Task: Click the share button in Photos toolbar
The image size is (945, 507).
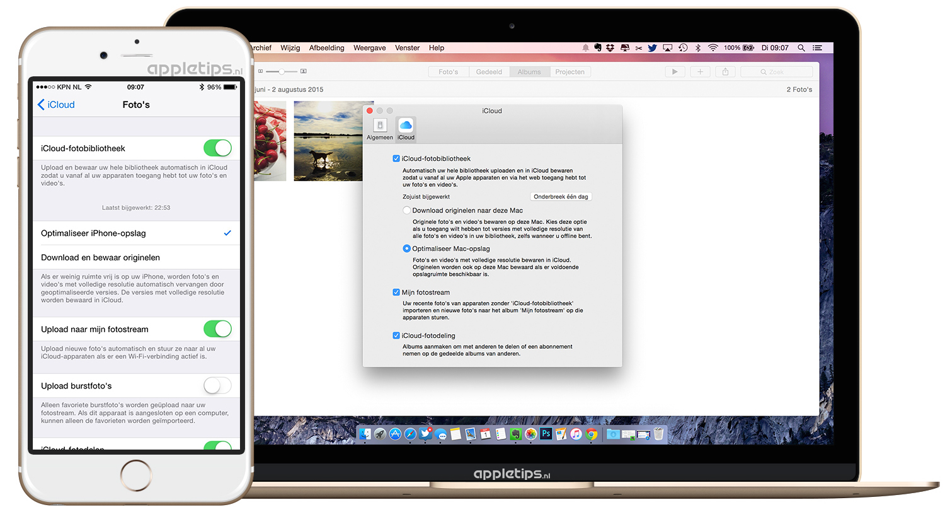Action: [x=725, y=72]
